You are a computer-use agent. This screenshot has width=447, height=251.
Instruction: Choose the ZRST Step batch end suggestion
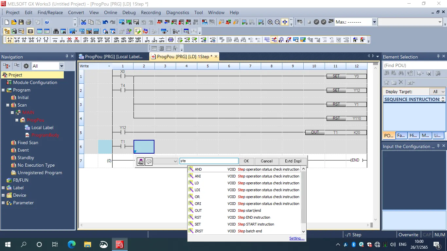[244, 231]
